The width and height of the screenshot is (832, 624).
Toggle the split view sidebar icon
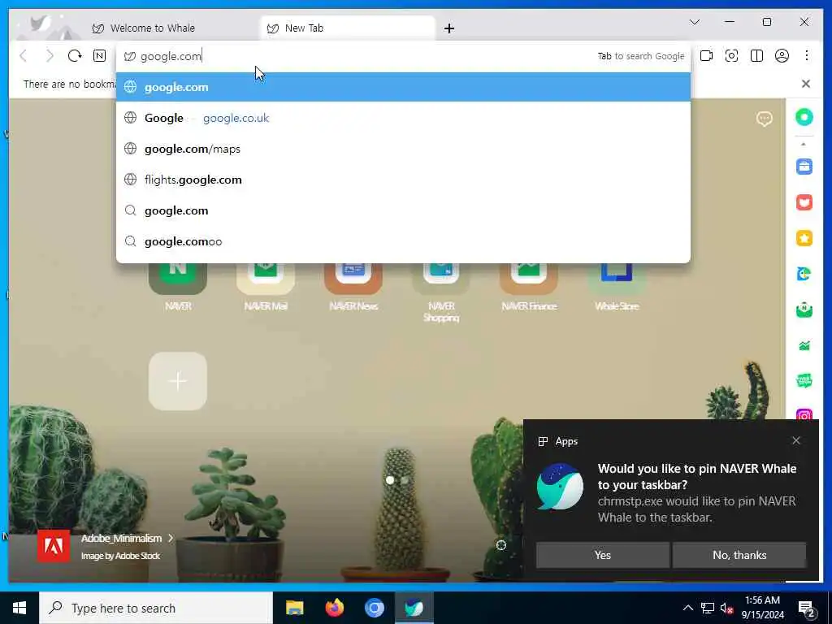pos(756,56)
